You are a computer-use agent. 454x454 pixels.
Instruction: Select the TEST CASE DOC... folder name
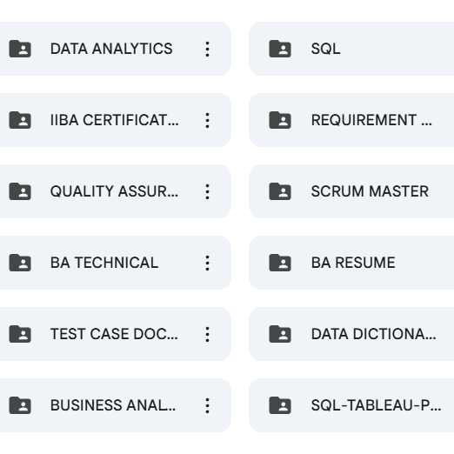pyautogui.click(x=114, y=334)
